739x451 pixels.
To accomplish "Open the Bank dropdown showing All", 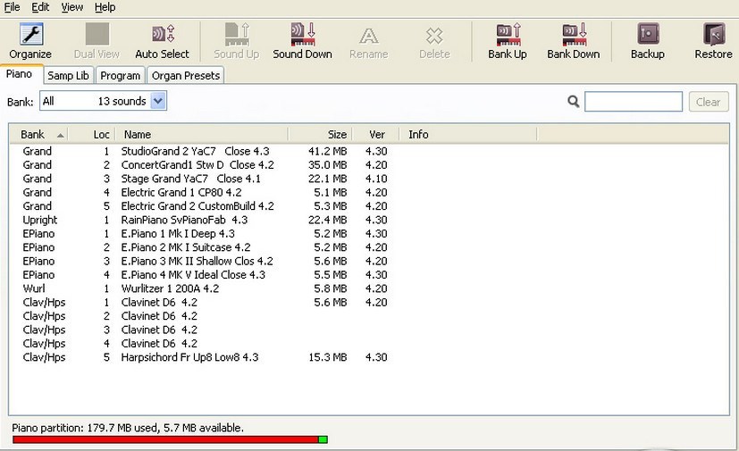I will coord(104,101).
